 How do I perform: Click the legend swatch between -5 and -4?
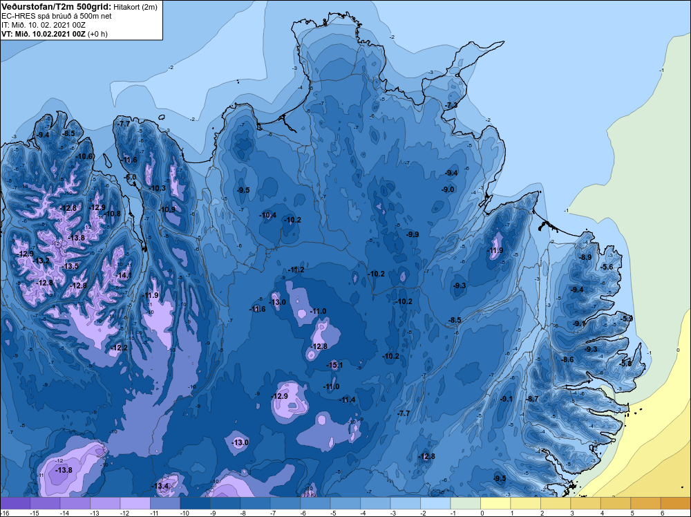click(345, 503)
